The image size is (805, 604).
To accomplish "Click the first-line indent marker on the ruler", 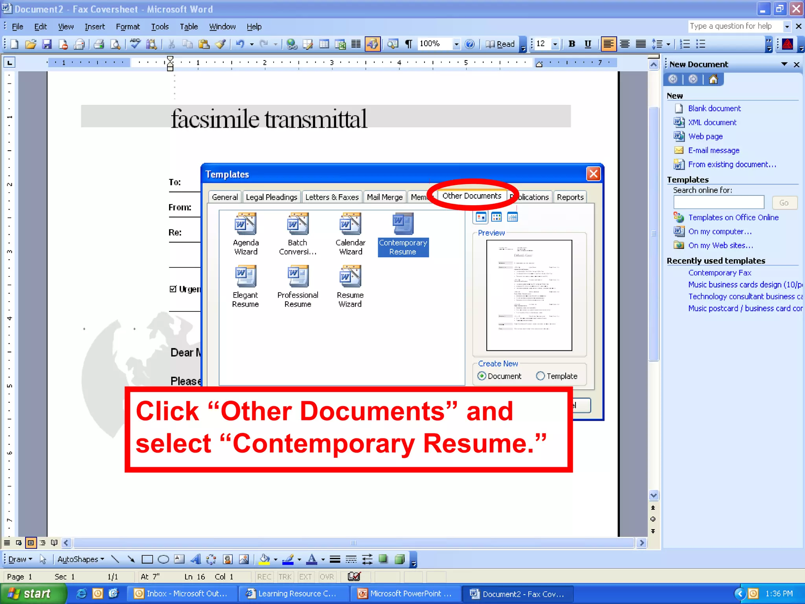I will (170, 59).
